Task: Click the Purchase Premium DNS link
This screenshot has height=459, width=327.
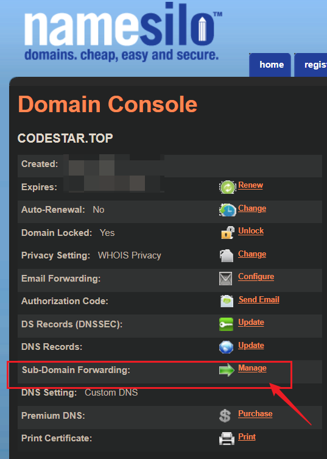Action: click(x=255, y=414)
